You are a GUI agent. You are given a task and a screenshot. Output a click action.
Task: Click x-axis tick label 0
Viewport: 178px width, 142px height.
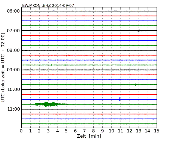pyautogui.click(x=21, y=131)
